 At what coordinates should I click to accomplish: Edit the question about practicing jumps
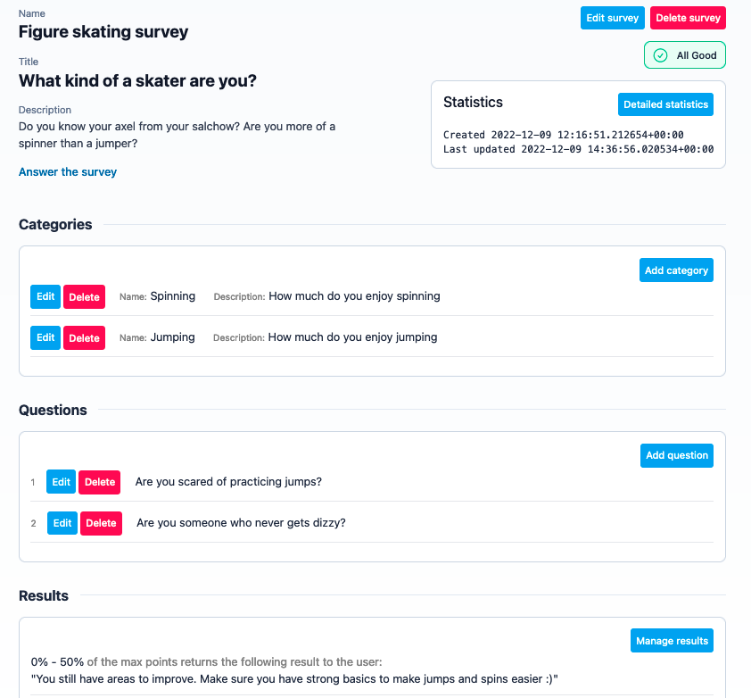click(x=60, y=482)
